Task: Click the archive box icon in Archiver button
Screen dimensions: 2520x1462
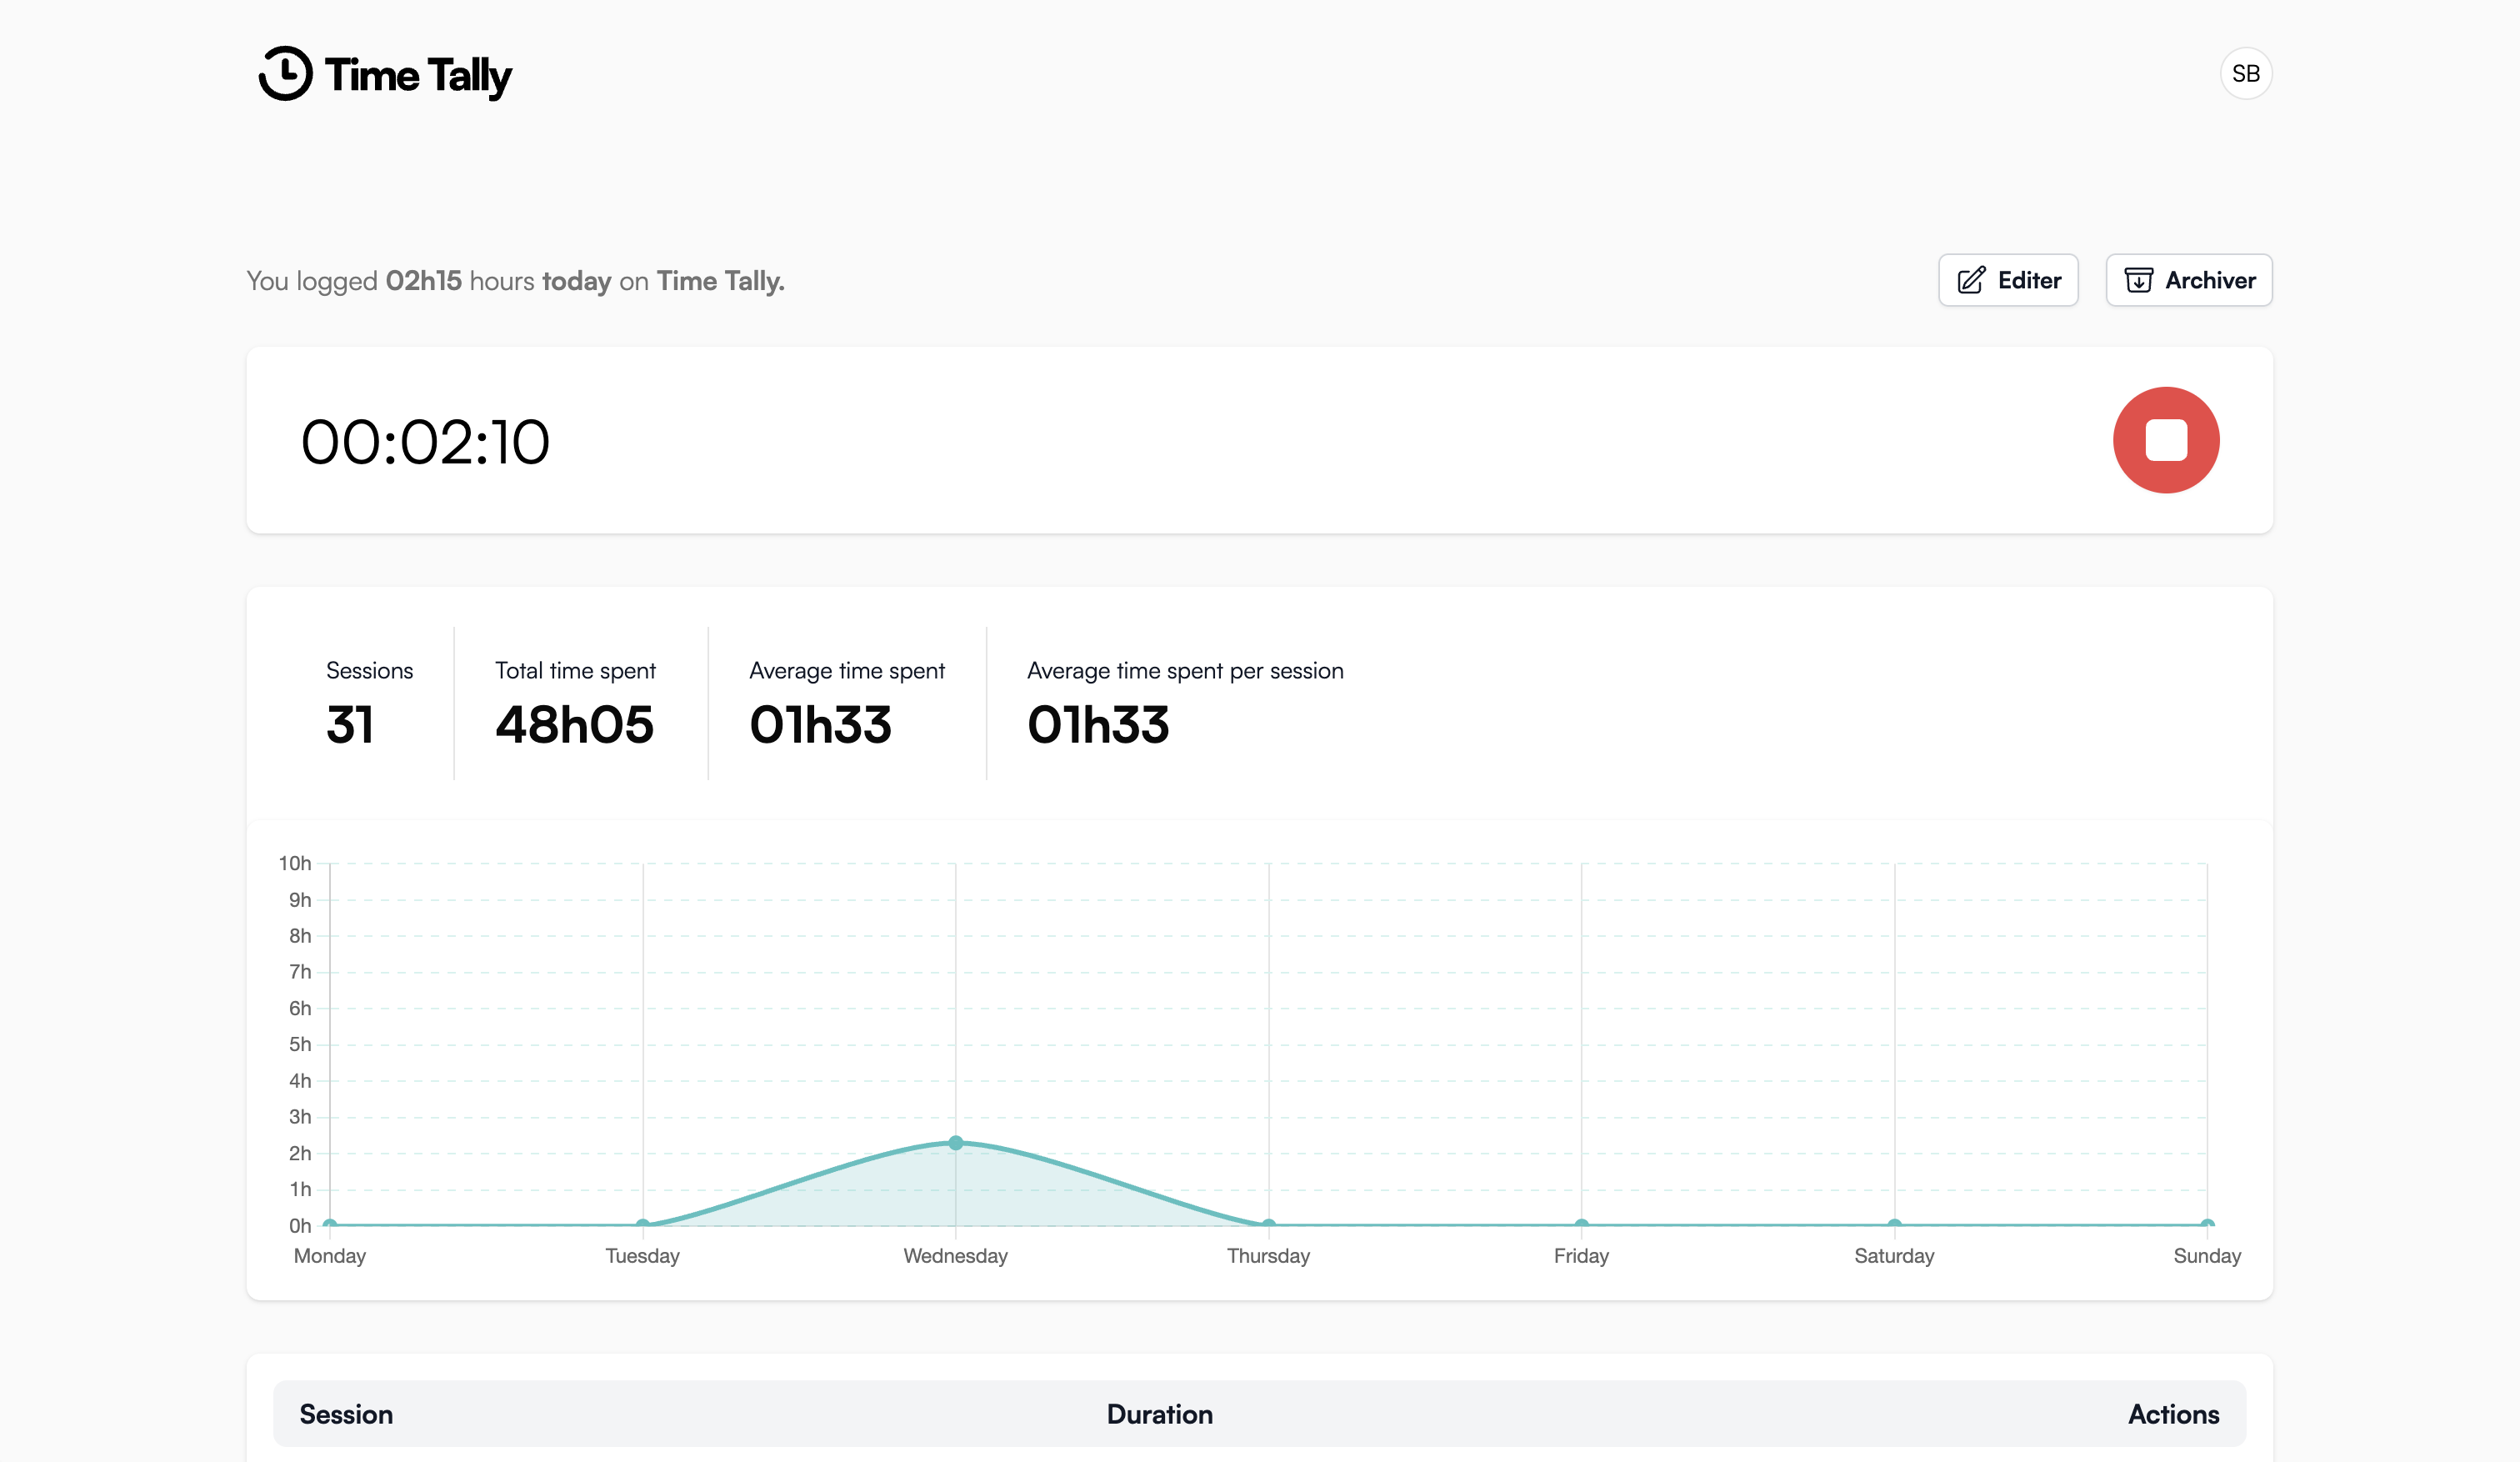Action: coord(2138,280)
